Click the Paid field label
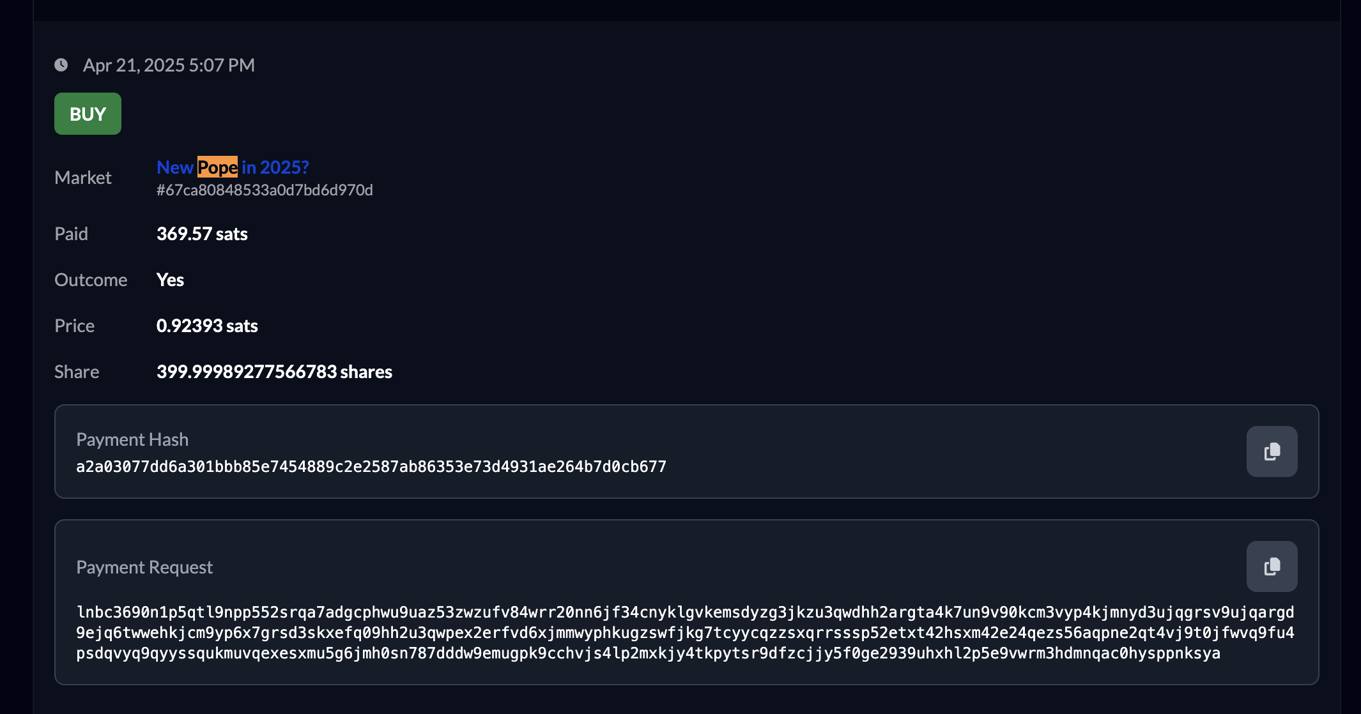1361x714 pixels. pos(71,234)
